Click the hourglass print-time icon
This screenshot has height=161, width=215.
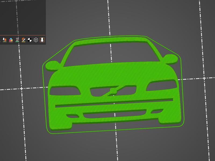coord(17,40)
